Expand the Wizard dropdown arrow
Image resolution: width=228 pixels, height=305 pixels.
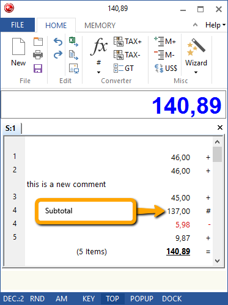pyautogui.click(x=196, y=72)
